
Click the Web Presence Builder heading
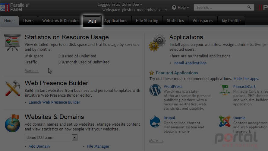click(56, 83)
